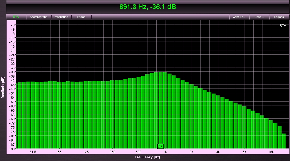Click the 31.5 frequency axis label
This screenshot has width=290, height=161.
[x=33, y=152]
